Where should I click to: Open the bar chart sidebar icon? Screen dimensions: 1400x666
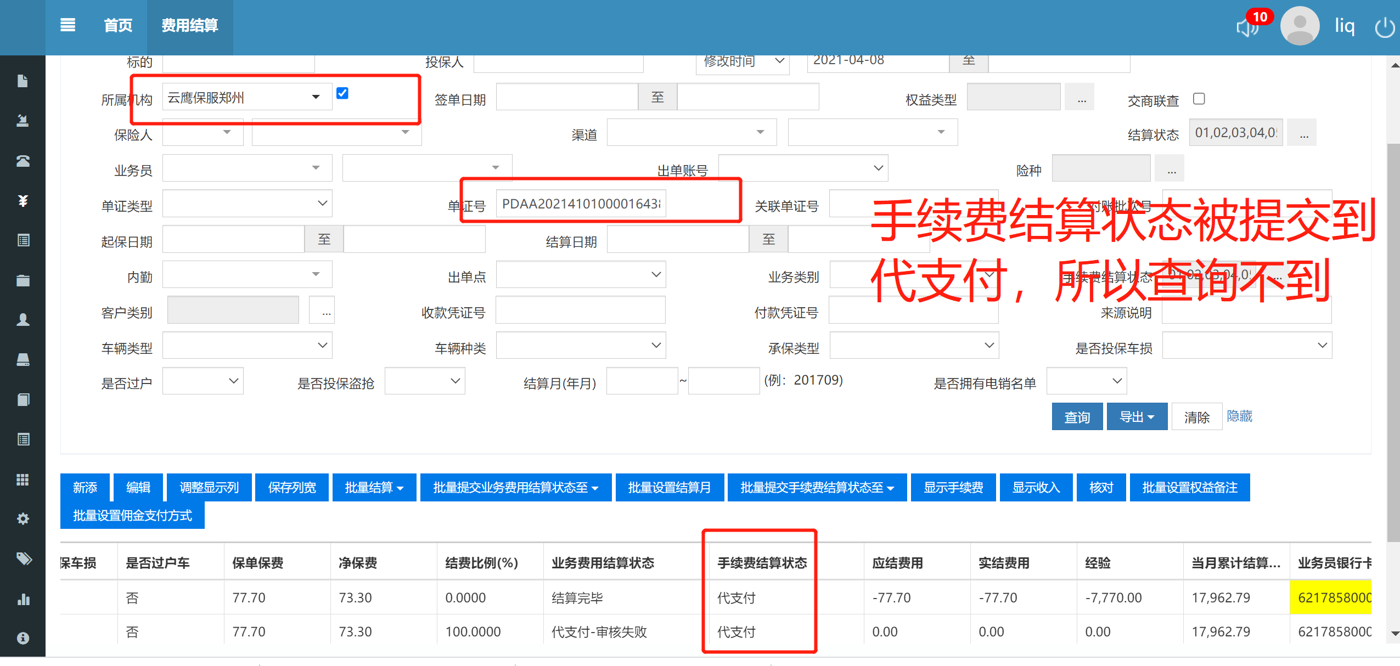(x=23, y=599)
